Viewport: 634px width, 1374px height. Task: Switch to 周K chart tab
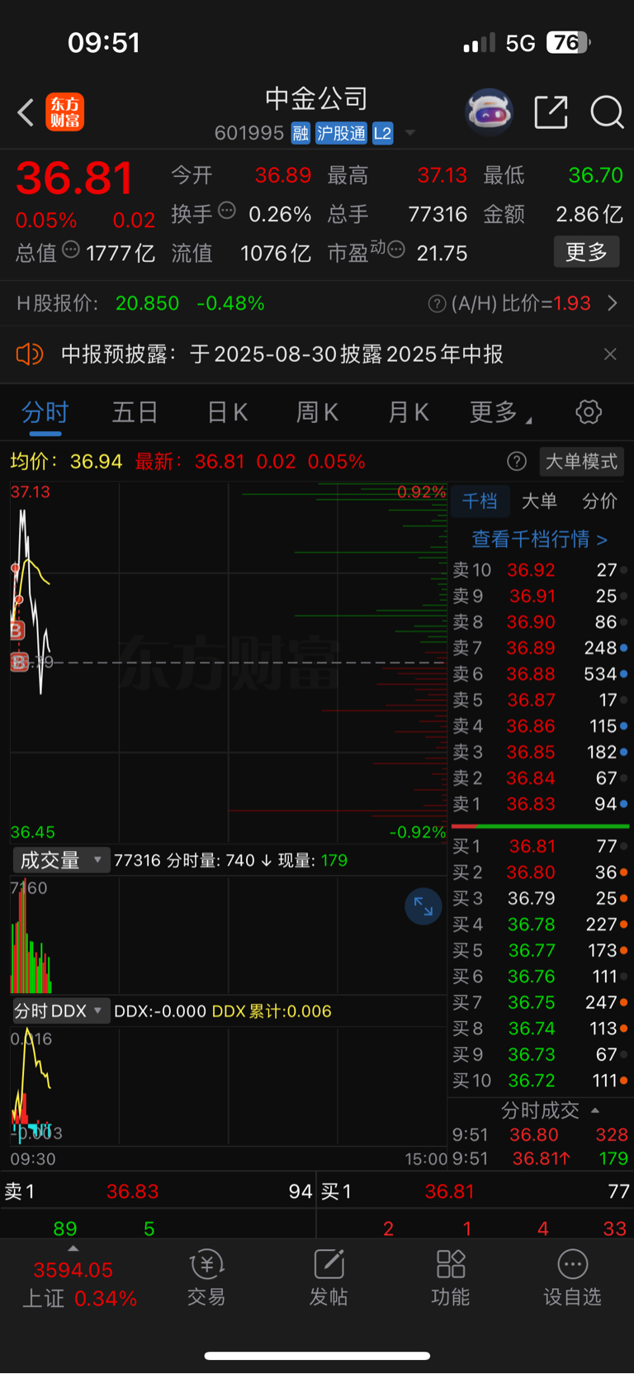[318, 412]
